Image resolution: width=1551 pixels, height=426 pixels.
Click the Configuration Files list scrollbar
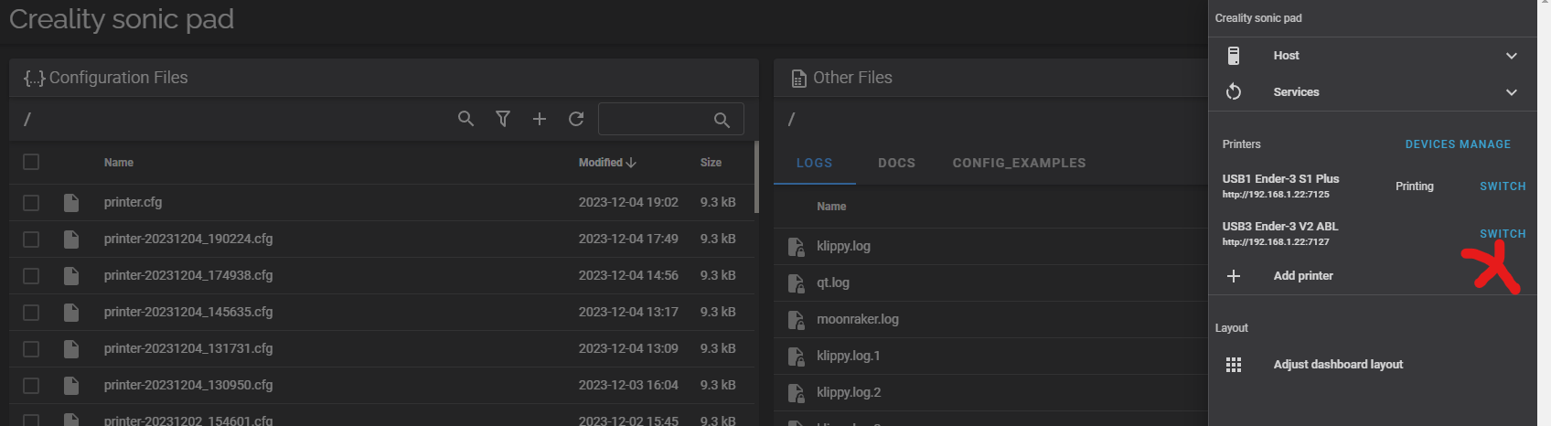756,176
